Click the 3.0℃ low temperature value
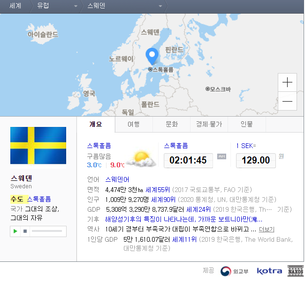 (x=94, y=165)
